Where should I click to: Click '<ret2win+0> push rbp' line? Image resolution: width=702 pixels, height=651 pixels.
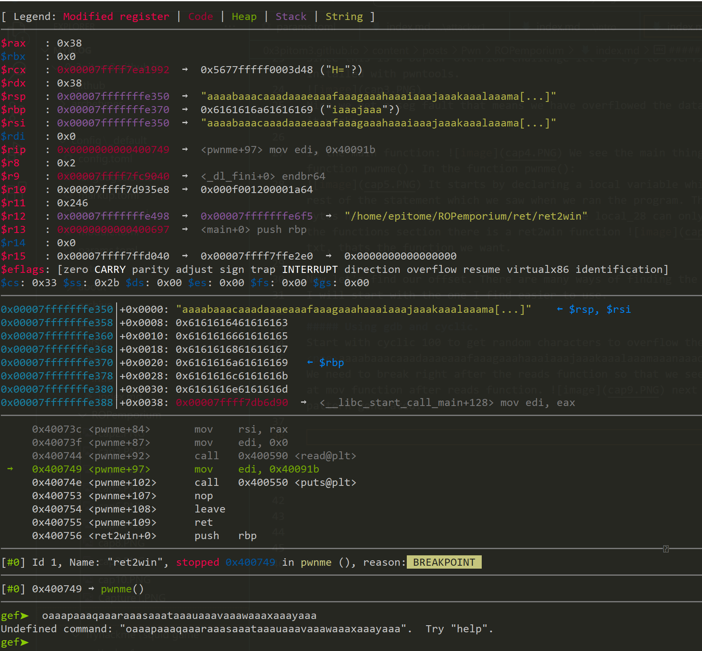[x=144, y=536]
